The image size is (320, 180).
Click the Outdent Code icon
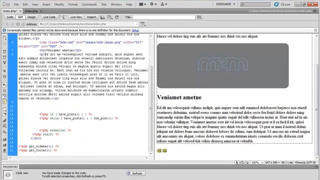click(x=4, y=145)
